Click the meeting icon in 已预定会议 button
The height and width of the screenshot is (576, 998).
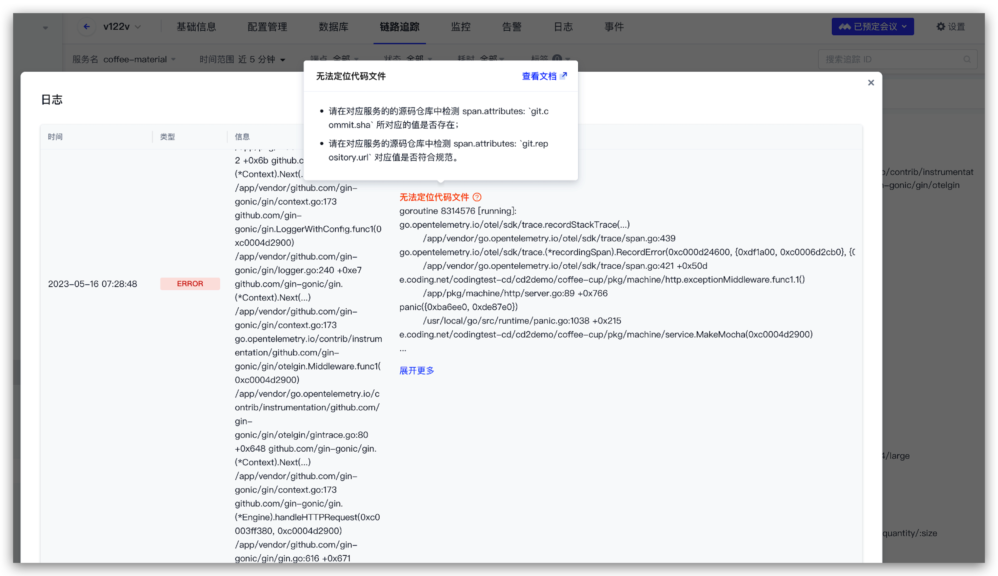coord(845,27)
